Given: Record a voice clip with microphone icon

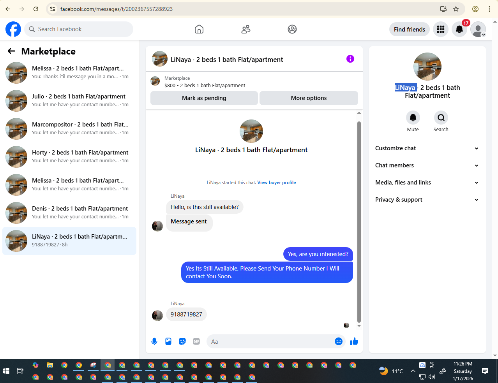Looking at the screenshot, I should pos(154,341).
